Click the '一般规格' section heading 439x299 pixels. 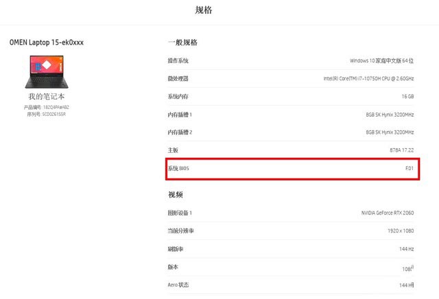[183, 43]
